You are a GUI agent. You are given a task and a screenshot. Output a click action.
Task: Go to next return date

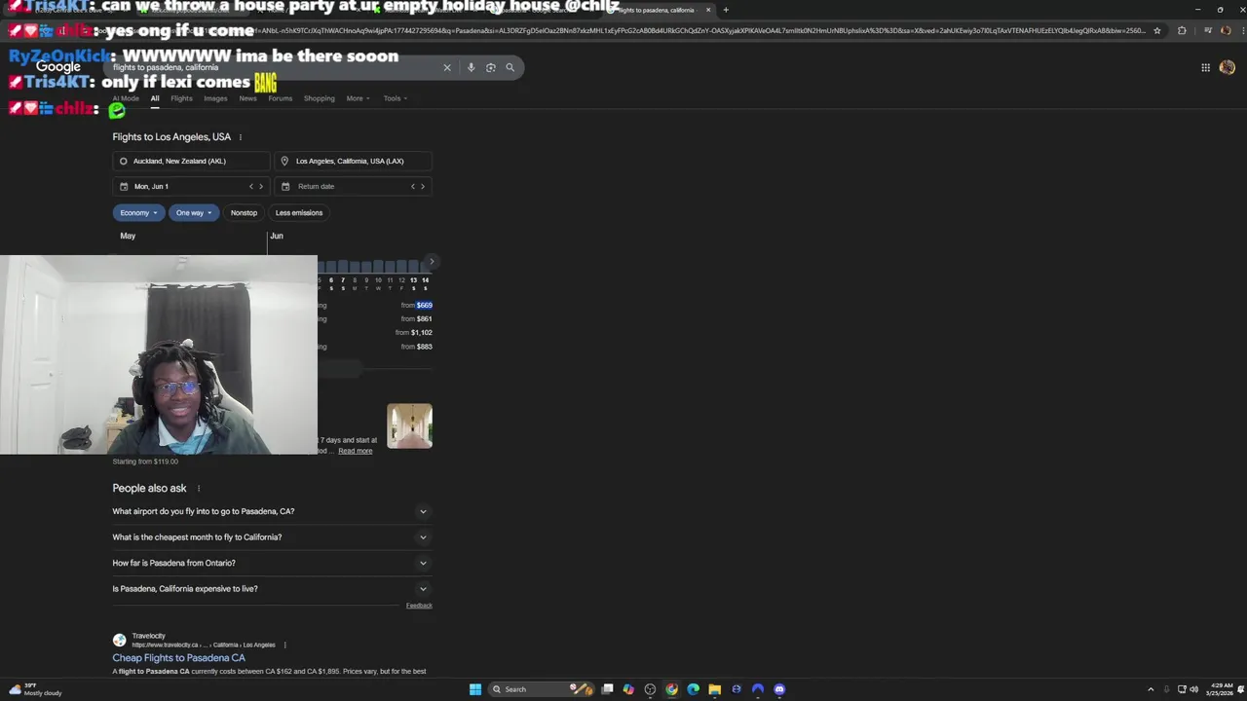click(x=423, y=186)
